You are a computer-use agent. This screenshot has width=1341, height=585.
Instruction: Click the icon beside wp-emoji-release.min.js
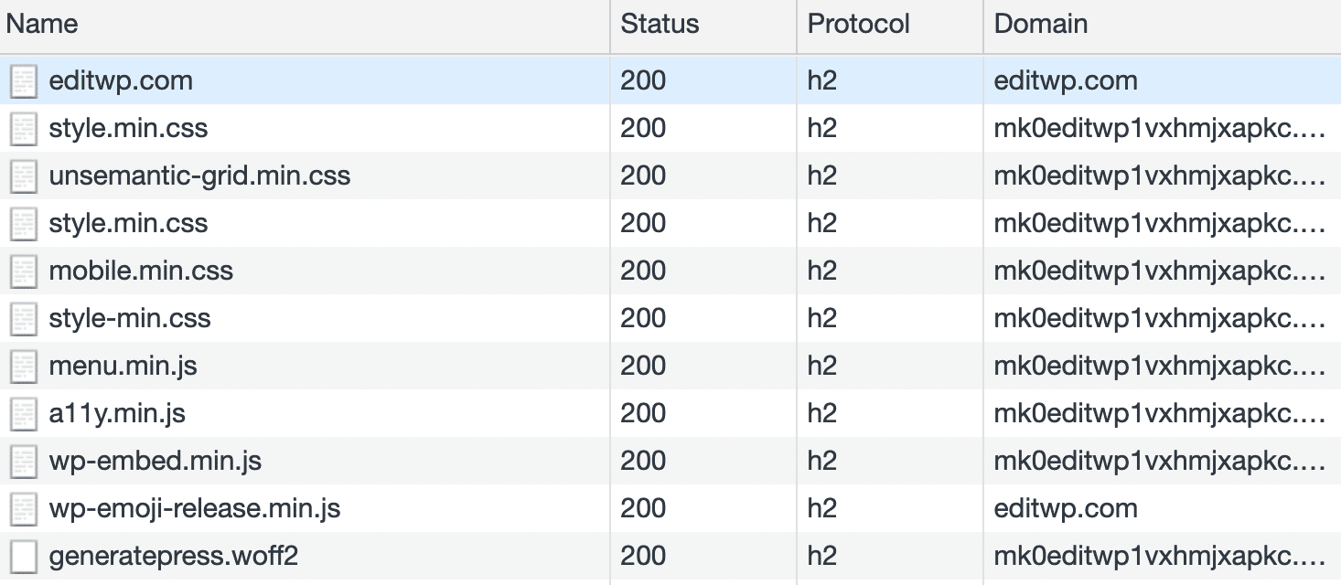coord(23,508)
